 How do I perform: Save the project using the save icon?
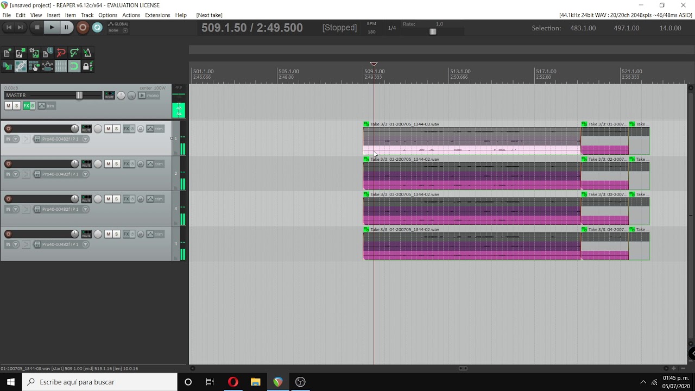(34, 53)
